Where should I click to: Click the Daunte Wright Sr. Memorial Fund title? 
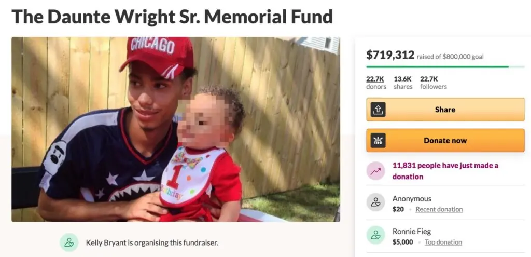pos(172,17)
